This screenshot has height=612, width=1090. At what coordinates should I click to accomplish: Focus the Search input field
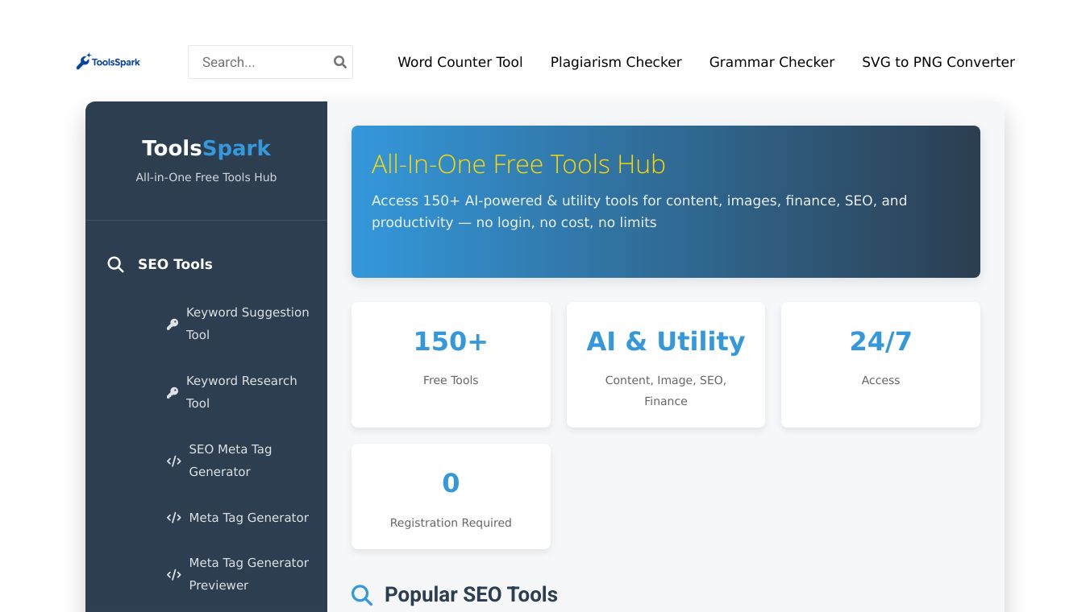click(x=262, y=62)
